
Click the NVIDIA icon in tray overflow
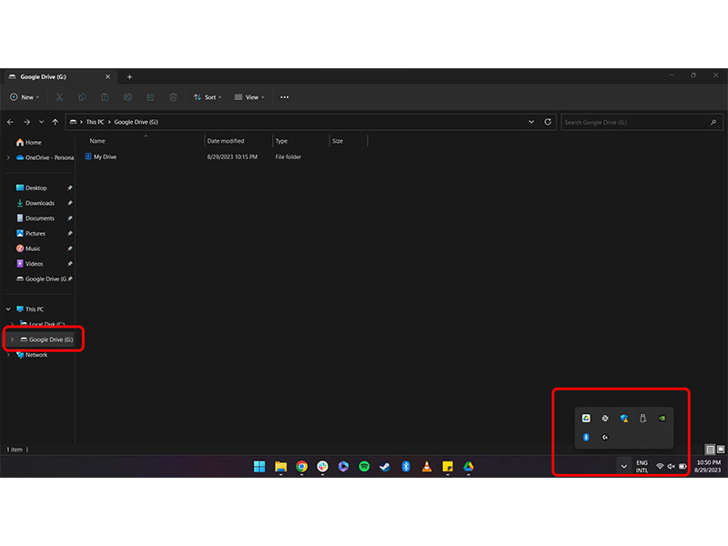662,419
